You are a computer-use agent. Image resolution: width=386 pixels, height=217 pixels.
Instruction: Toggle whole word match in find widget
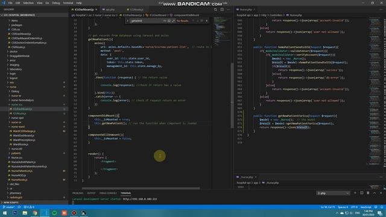pyautogui.click(x=169, y=21)
